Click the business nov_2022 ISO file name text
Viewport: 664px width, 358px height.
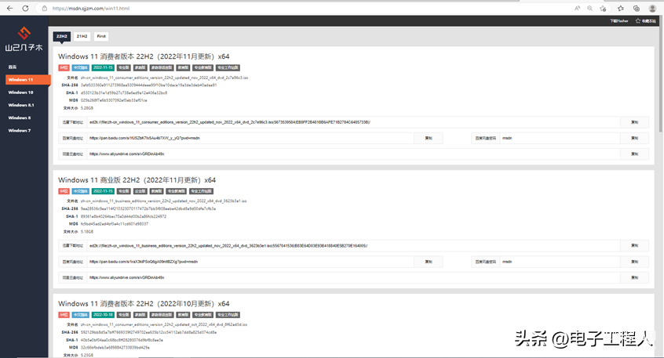(163, 201)
